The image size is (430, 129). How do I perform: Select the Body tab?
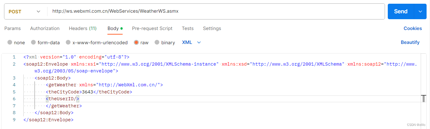[x=115, y=28]
